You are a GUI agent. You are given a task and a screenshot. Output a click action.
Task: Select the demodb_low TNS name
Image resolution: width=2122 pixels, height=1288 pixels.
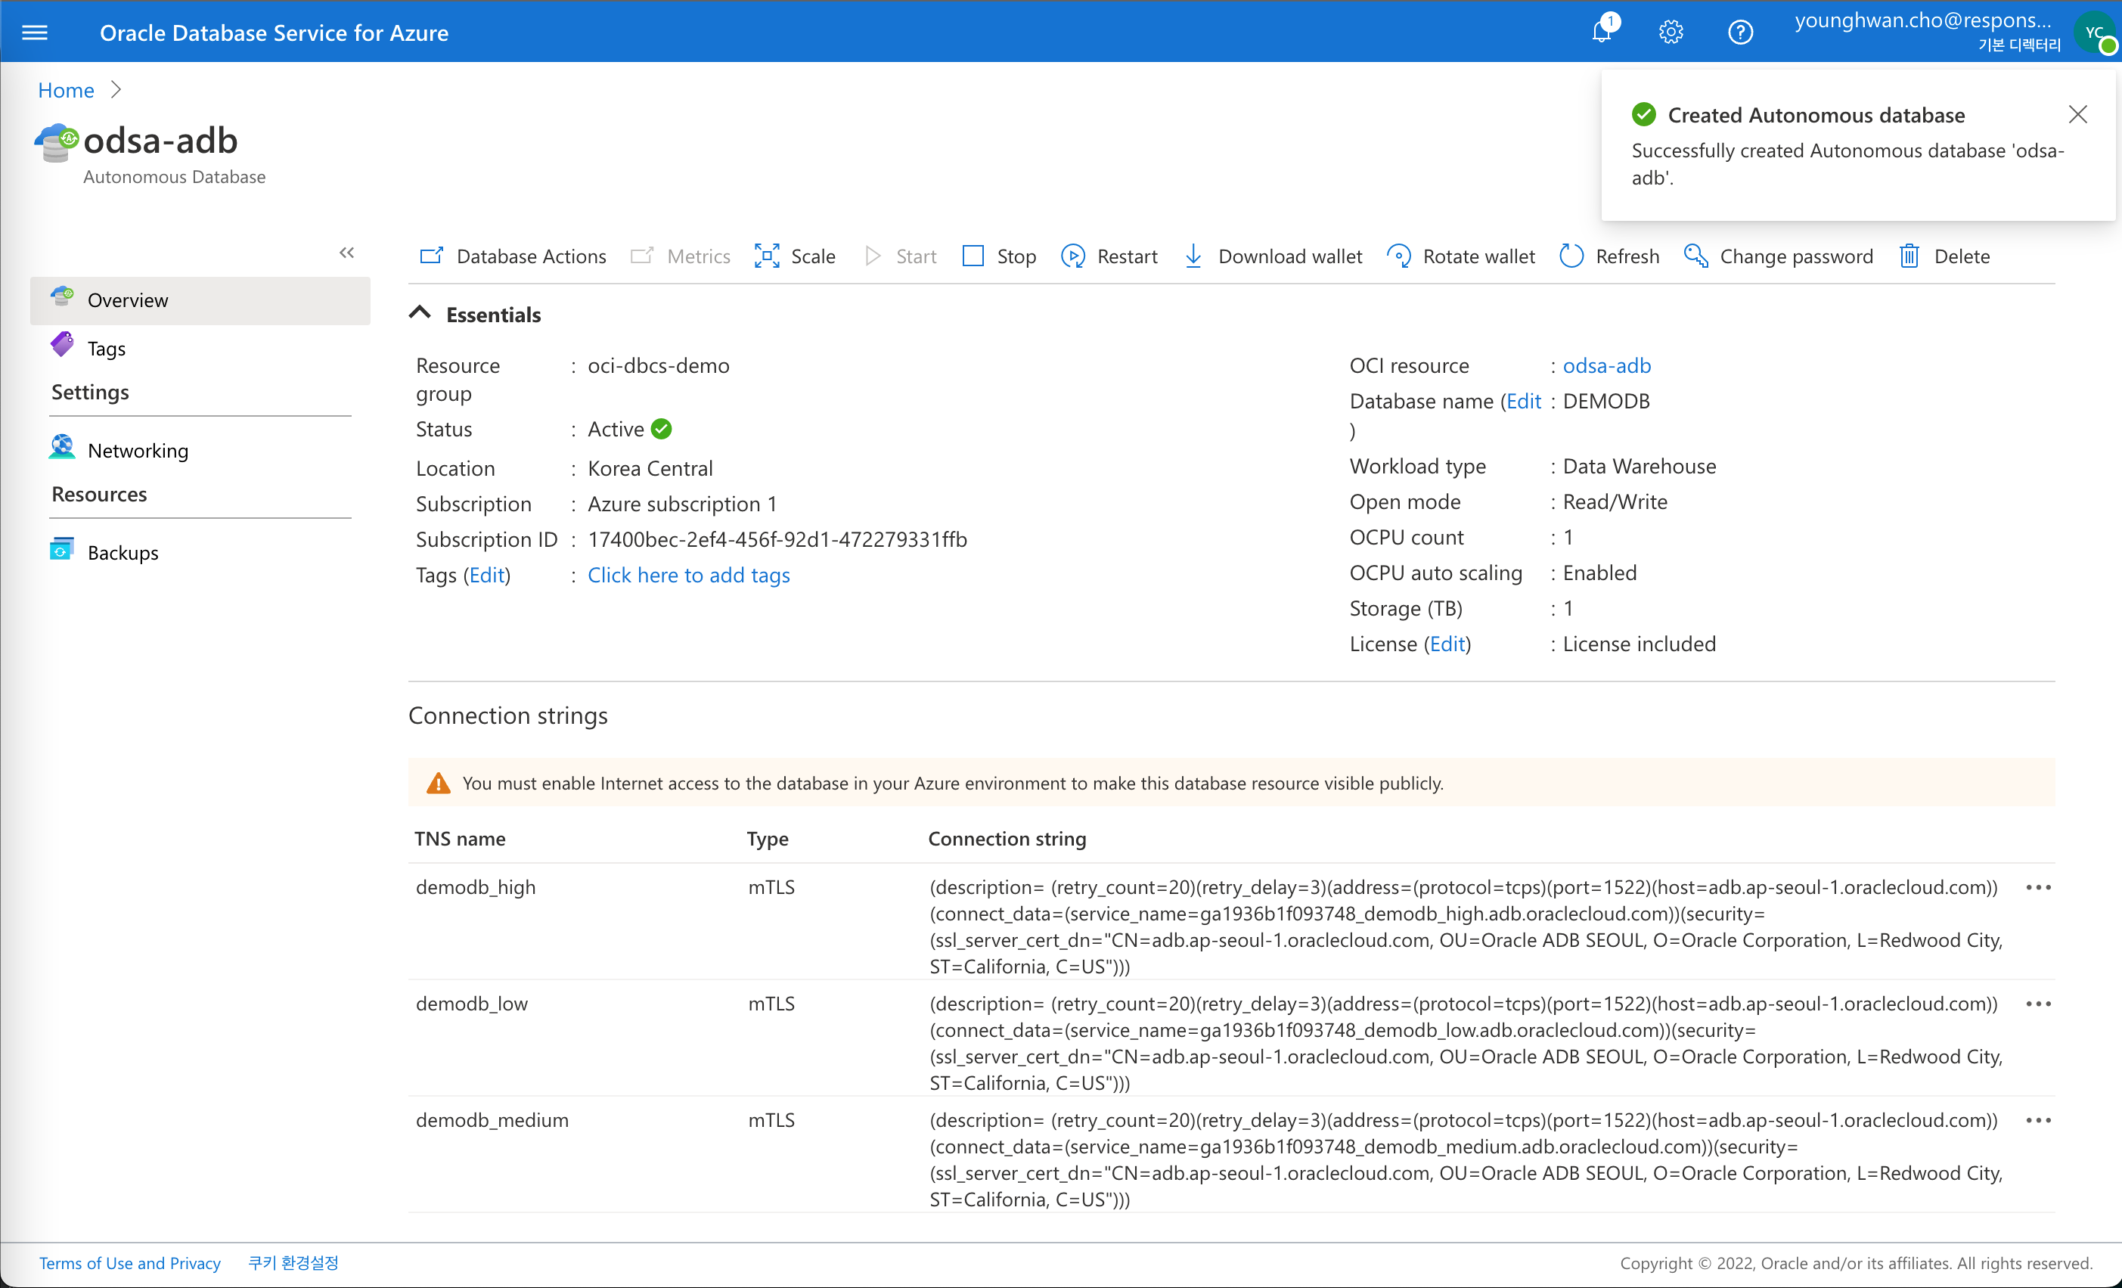click(472, 1003)
